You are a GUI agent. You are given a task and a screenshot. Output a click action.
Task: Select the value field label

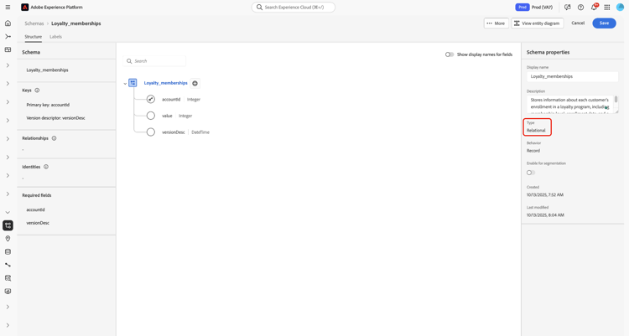coord(167,116)
